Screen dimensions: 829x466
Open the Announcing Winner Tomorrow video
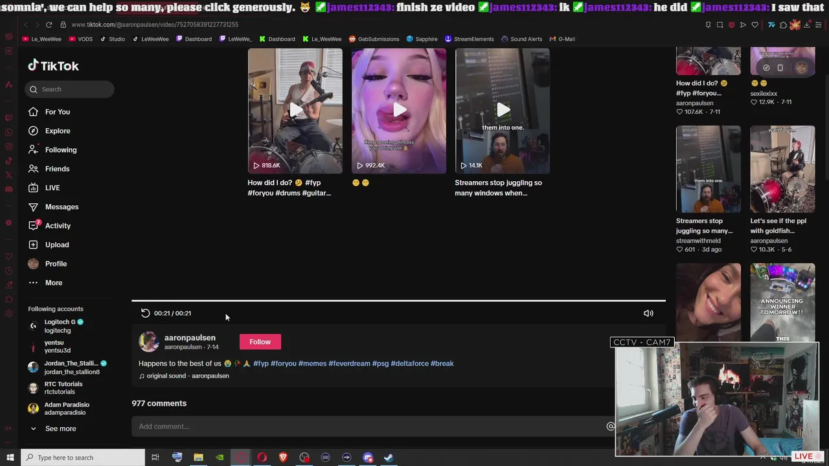tap(782, 302)
